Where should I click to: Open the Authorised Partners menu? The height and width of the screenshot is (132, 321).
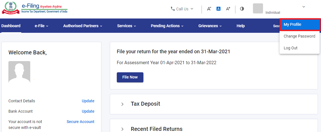83,26
